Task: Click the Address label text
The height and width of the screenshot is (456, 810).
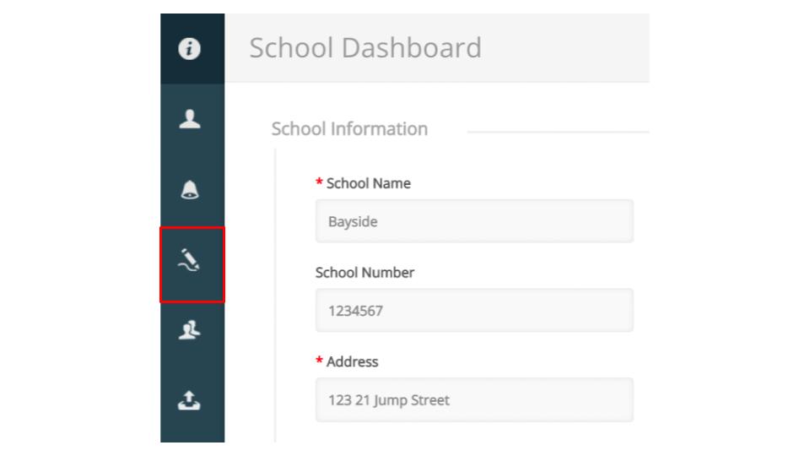Action: [352, 361]
